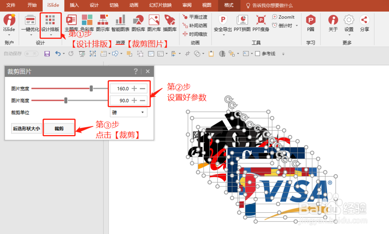Close the 裁剪图片 dialog

click(x=148, y=71)
